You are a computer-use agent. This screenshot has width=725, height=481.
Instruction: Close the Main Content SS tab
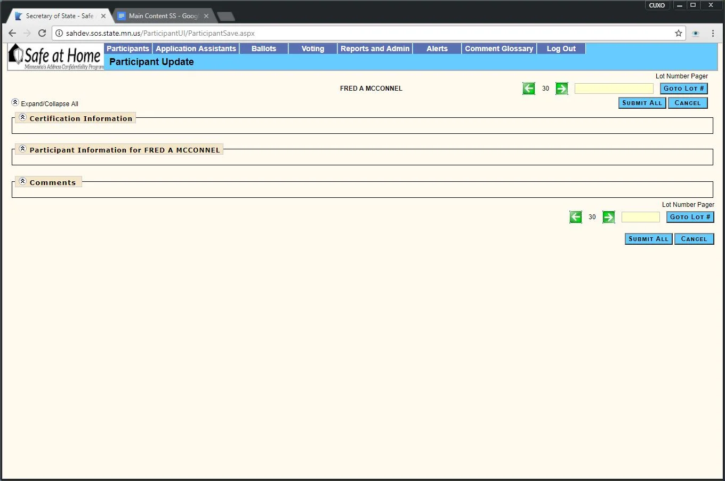pos(206,16)
